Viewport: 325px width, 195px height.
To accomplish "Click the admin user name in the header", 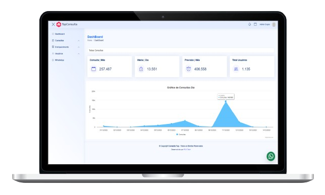I will click(264, 24).
